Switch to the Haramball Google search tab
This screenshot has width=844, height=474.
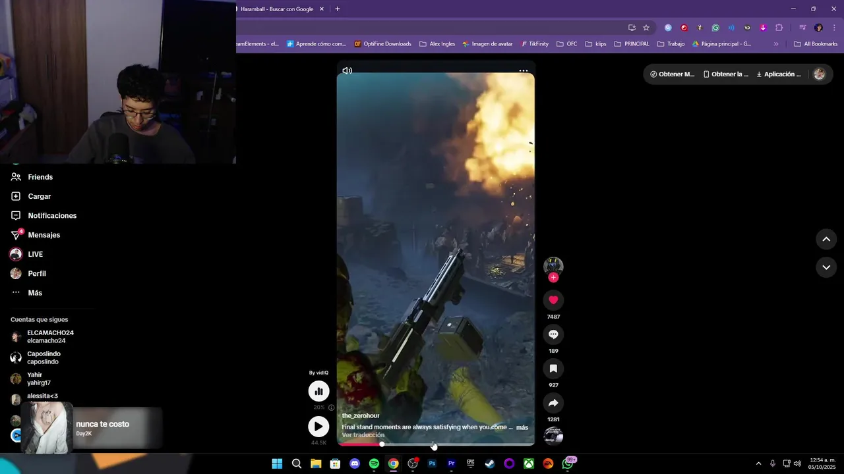[x=277, y=9]
